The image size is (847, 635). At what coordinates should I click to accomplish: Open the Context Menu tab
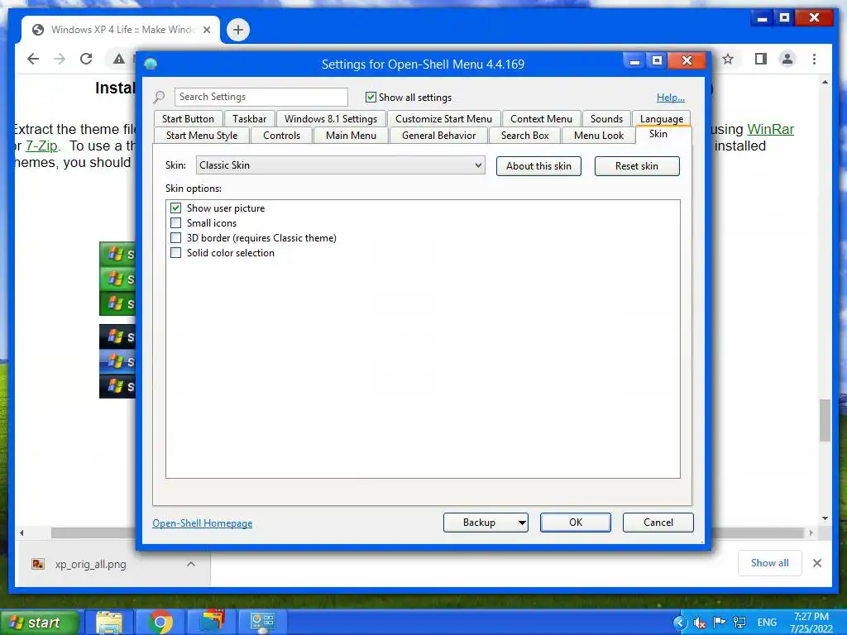(541, 119)
